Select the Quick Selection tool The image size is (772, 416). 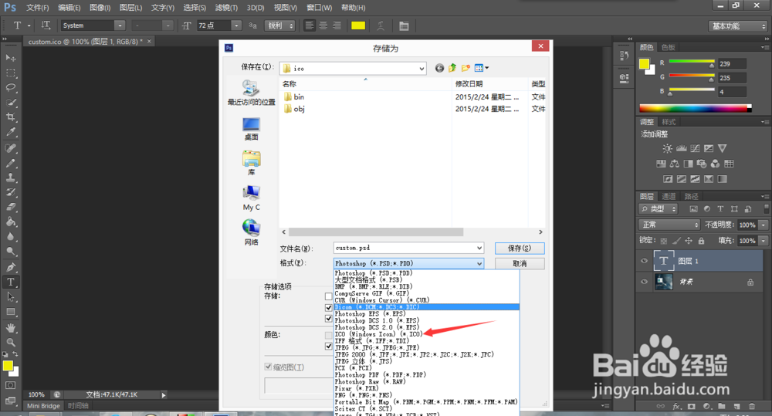click(11, 103)
